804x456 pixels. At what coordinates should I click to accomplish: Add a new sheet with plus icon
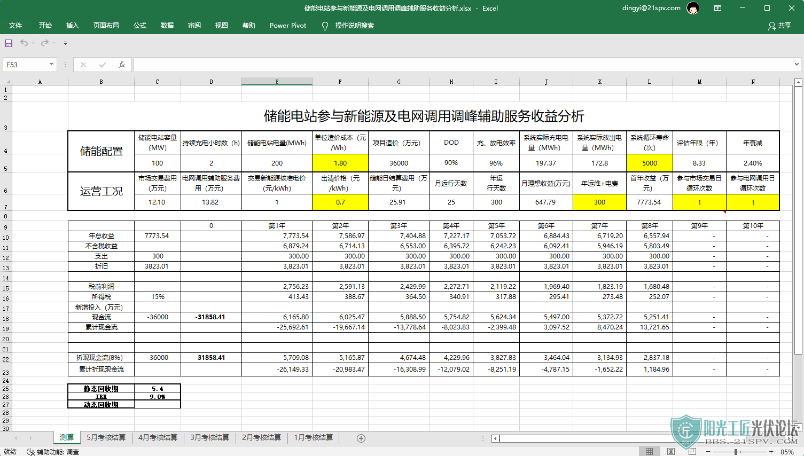pos(361,438)
